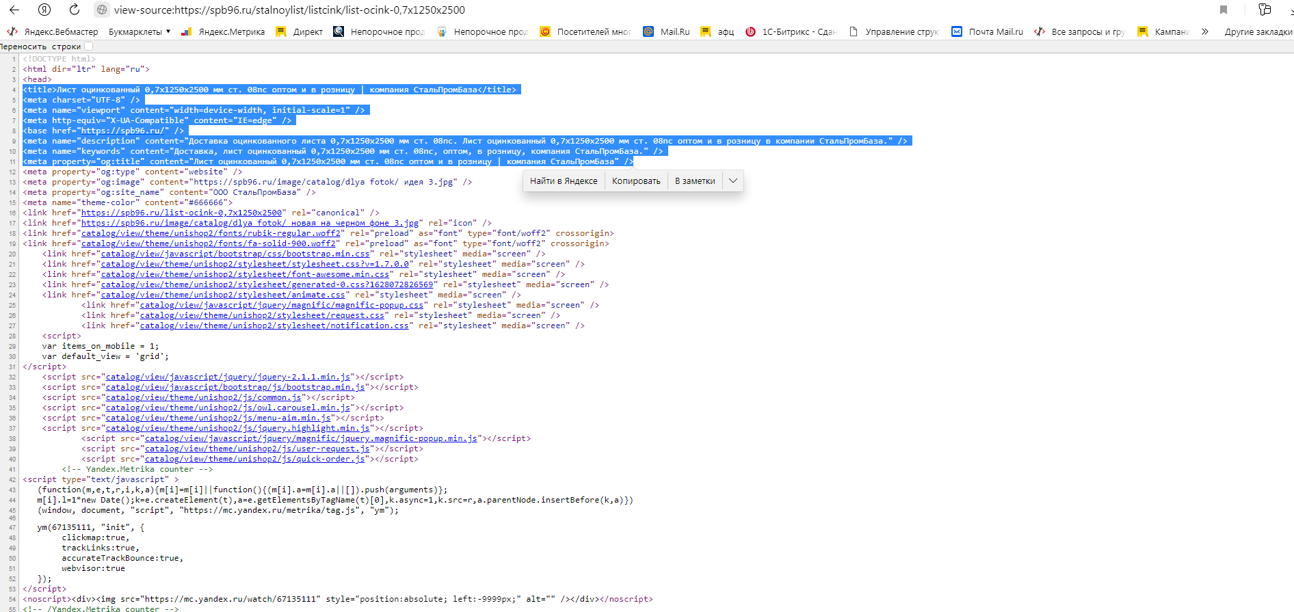Open site info globe icon in address bar
Screen dimensions: 1294x612
coord(102,10)
